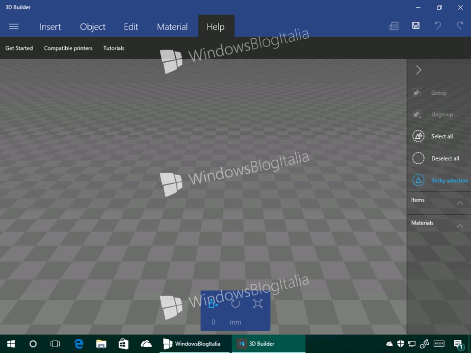This screenshot has width=471, height=353.
Task: Click the 3D print icon in title bar
Action: 394,26
